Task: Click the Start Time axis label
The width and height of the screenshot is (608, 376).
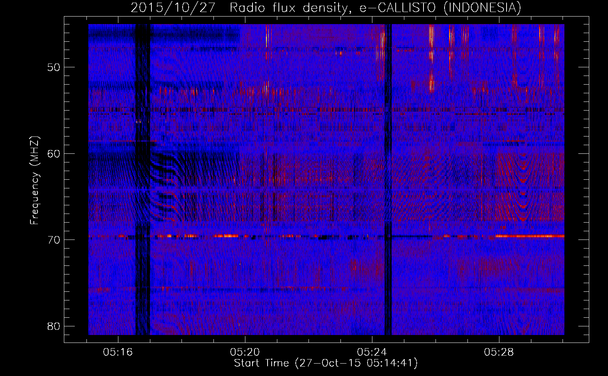Action: coord(326,363)
